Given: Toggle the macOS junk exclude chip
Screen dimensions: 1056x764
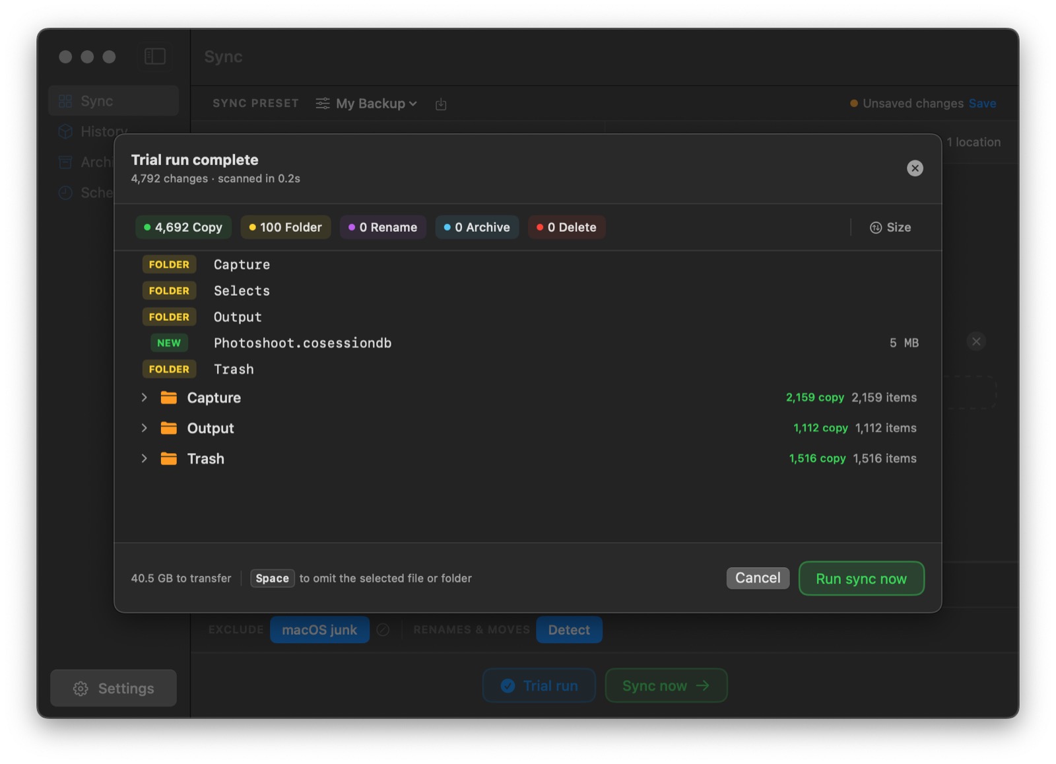Looking at the screenshot, I should tap(319, 630).
